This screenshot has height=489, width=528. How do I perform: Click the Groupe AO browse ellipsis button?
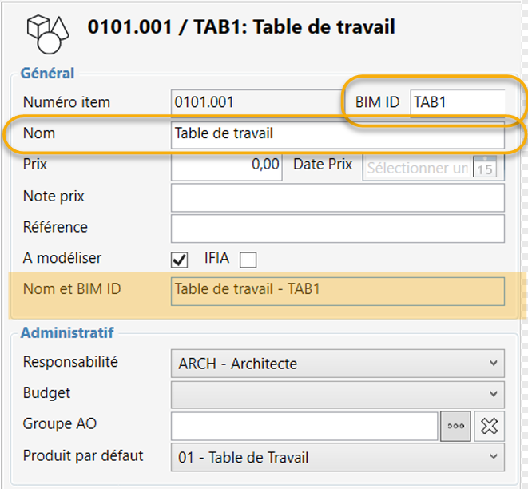tap(456, 427)
